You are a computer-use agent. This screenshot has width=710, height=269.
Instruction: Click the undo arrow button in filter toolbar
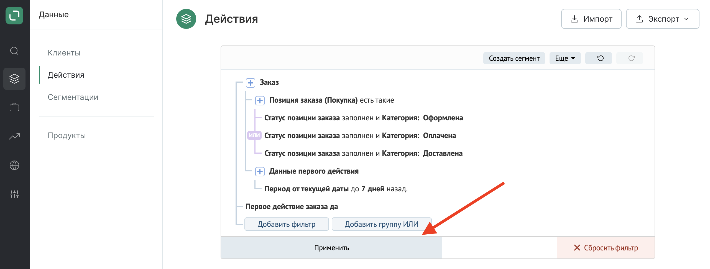pyautogui.click(x=598, y=58)
